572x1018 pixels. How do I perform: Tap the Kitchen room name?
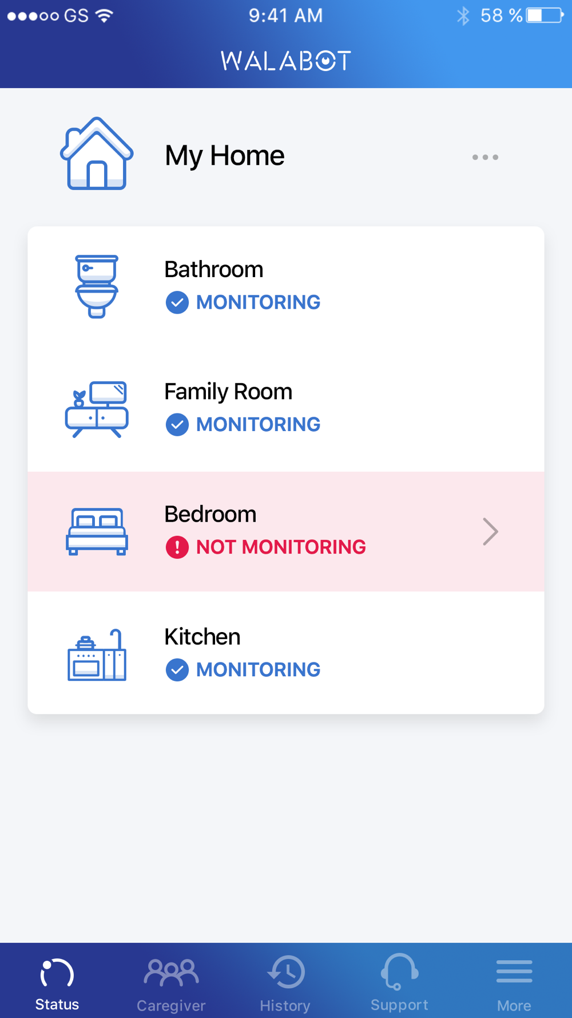click(x=202, y=637)
